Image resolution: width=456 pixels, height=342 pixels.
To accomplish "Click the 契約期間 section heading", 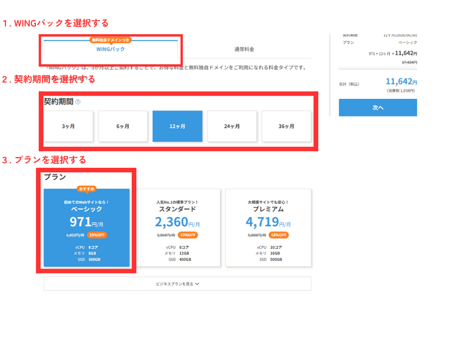I will tap(58, 102).
